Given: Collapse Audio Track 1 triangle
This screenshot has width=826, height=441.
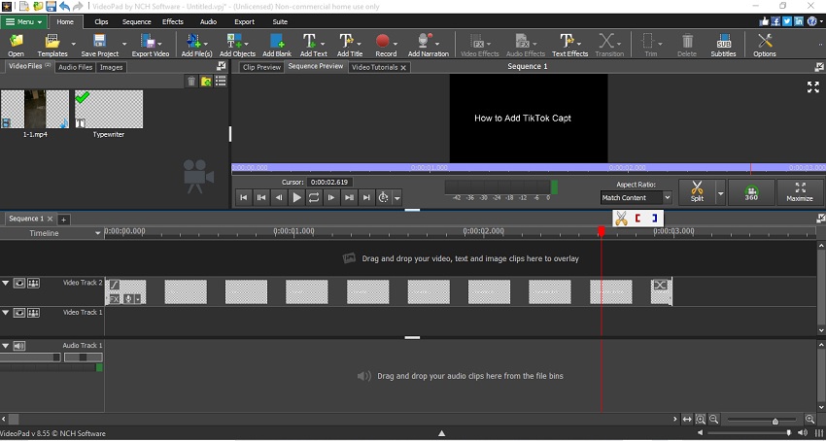Looking at the screenshot, I should (6, 346).
